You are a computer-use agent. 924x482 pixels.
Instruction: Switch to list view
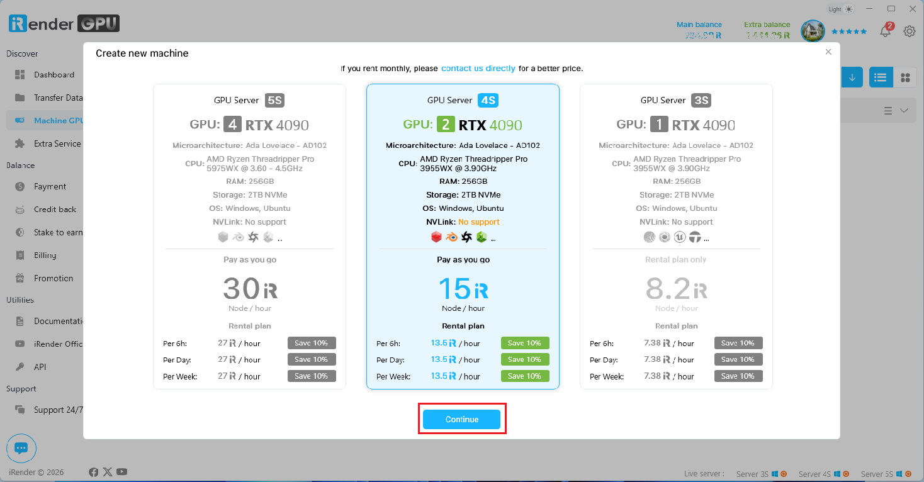pyautogui.click(x=881, y=77)
